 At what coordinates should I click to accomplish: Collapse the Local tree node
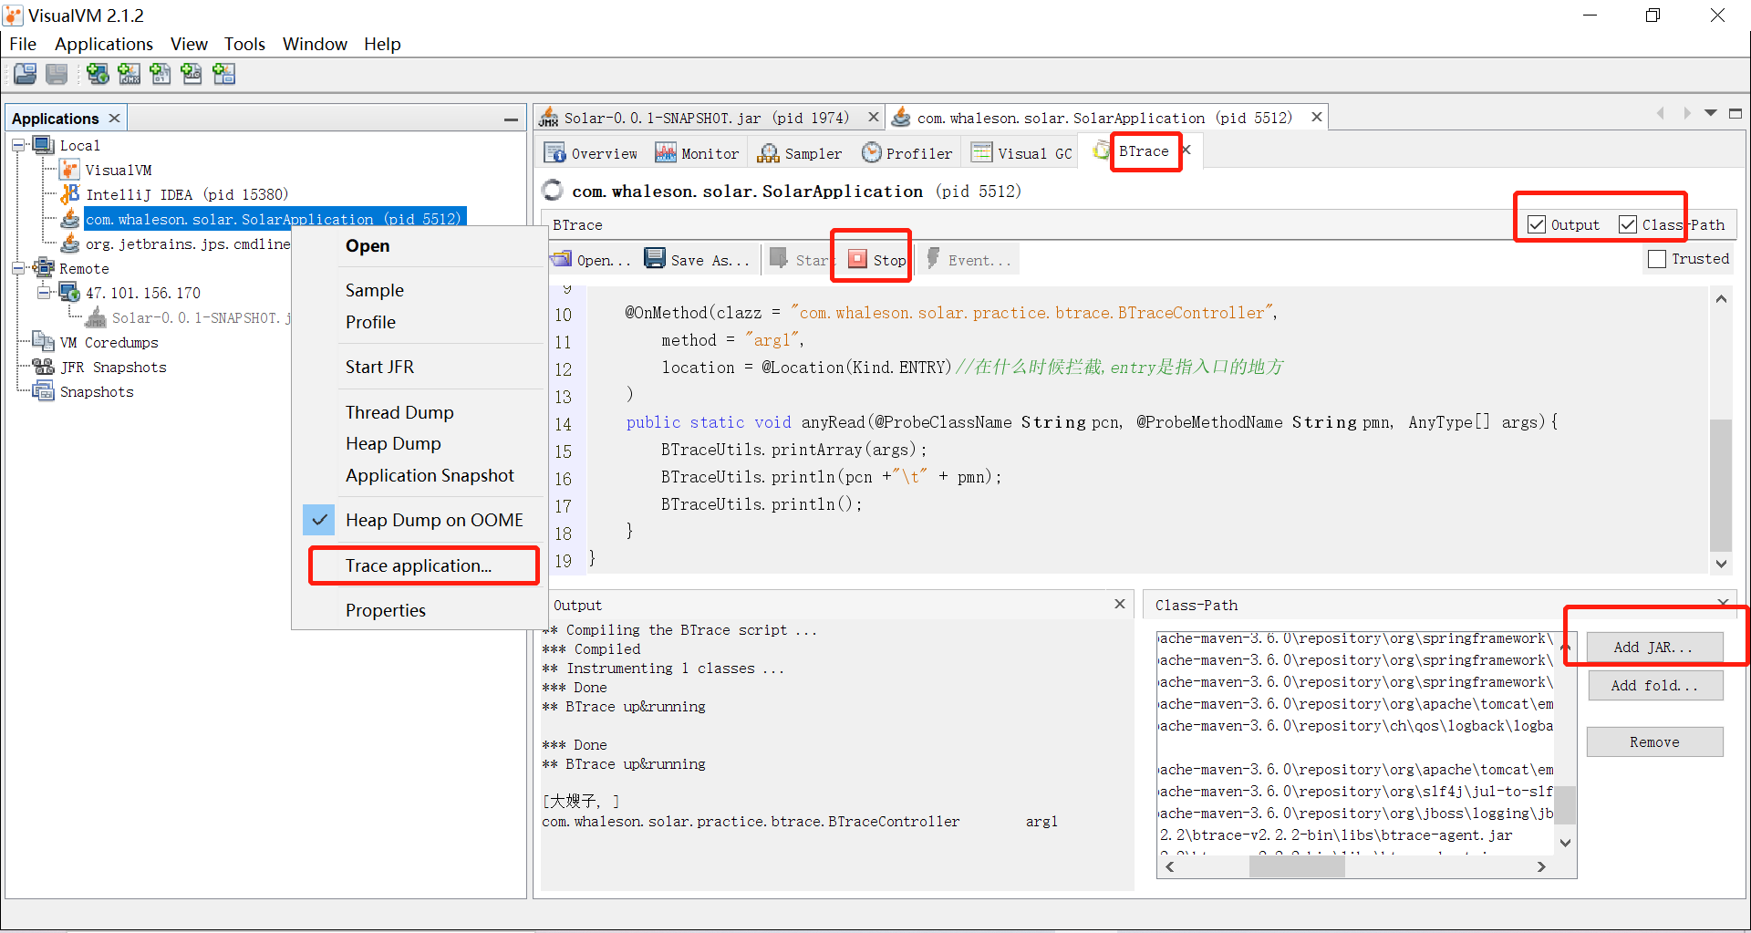coord(18,145)
